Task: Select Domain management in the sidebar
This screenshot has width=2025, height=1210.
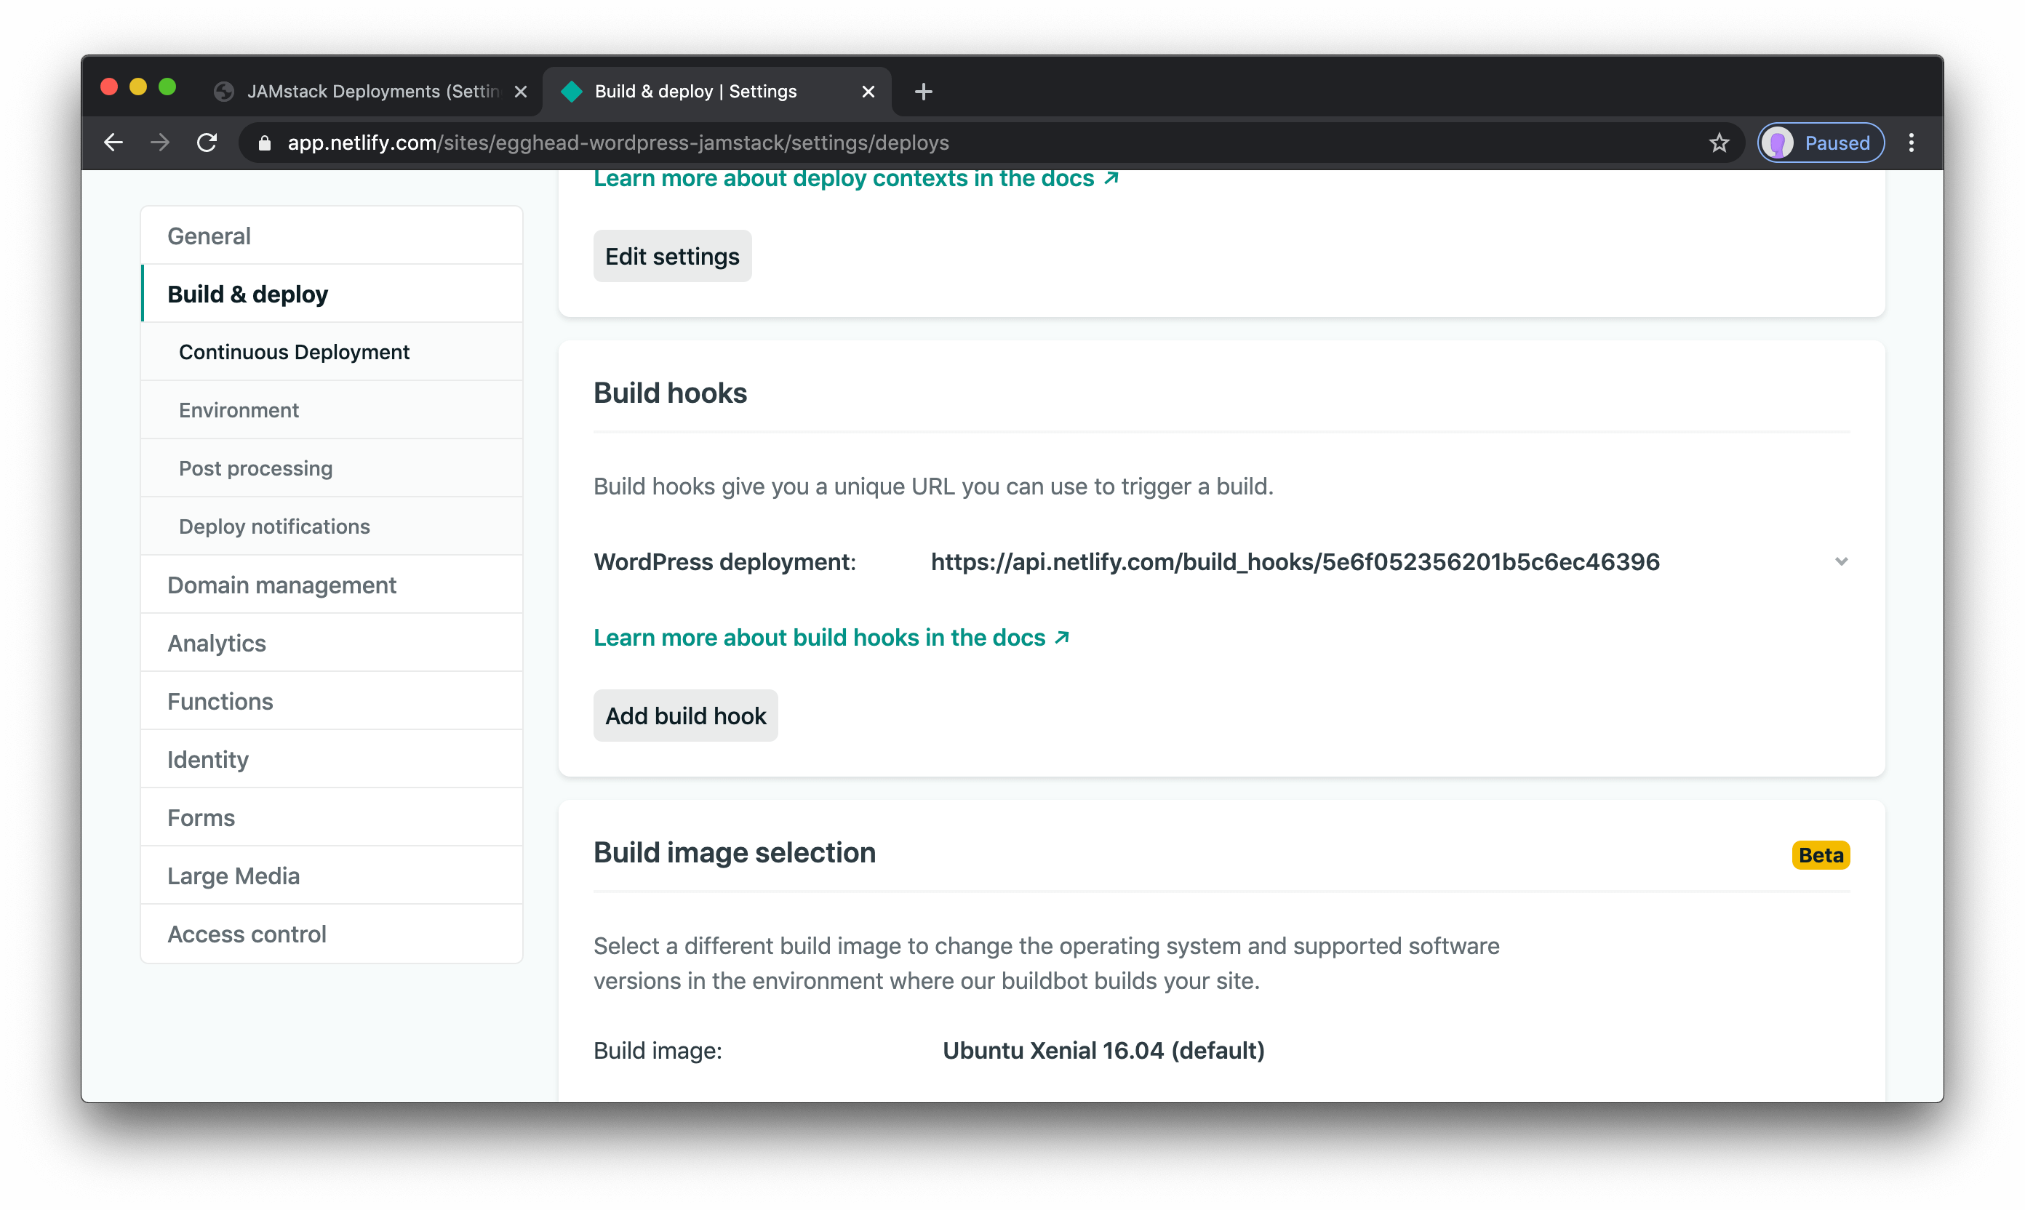Action: pyautogui.click(x=281, y=585)
